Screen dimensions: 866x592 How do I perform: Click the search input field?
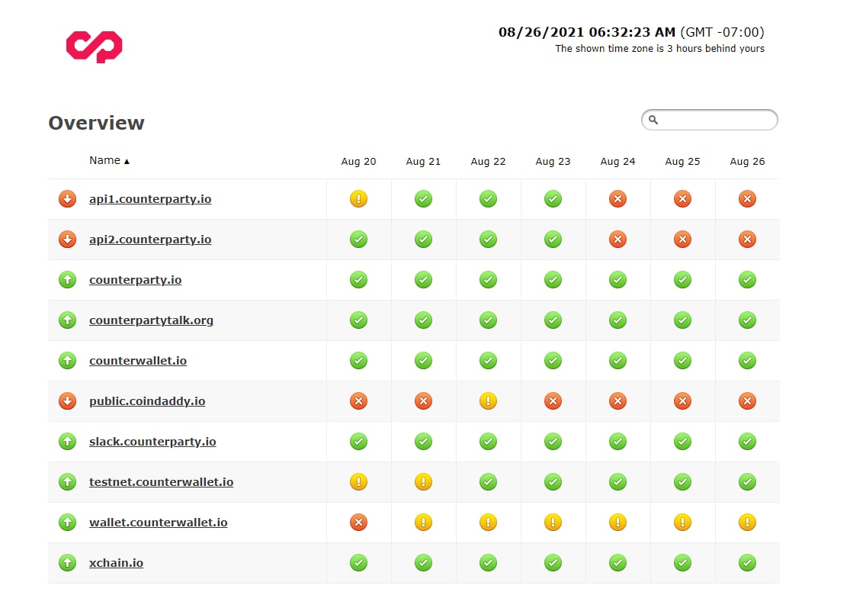tap(709, 120)
